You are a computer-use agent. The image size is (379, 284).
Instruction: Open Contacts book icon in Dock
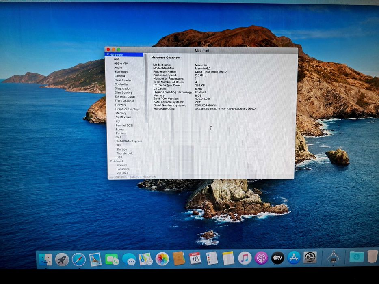coord(179,259)
